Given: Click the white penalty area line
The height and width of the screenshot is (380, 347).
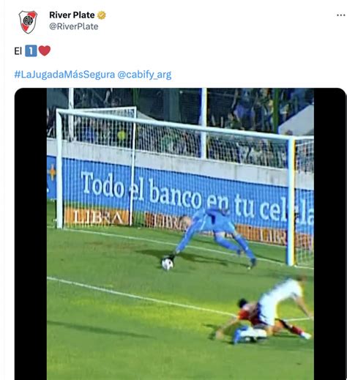Looking at the screenshot, I should click(141, 297).
